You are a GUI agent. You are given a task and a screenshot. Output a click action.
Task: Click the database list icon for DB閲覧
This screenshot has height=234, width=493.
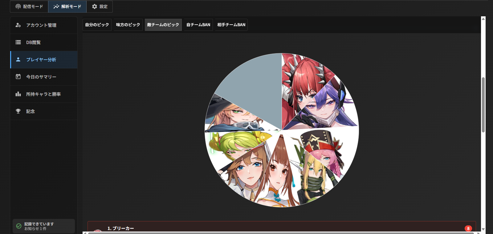[18, 42]
